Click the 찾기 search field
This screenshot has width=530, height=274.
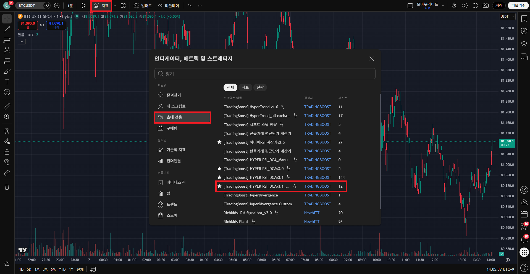(x=265, y=74)
